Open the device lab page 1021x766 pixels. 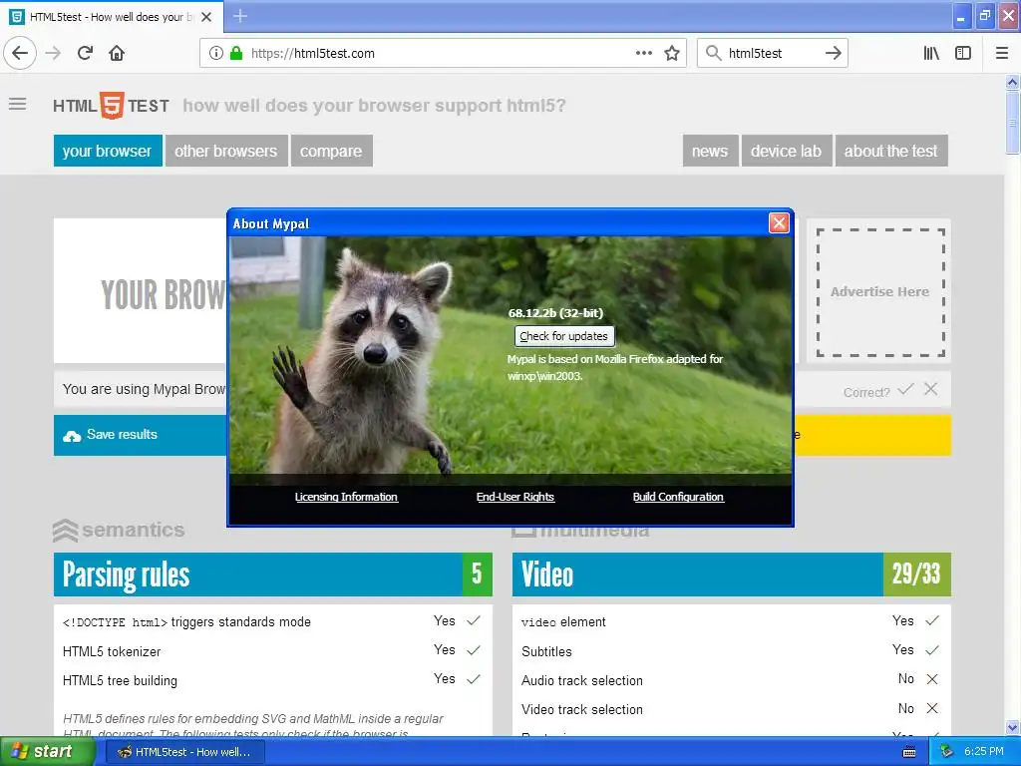pos(786,152)
